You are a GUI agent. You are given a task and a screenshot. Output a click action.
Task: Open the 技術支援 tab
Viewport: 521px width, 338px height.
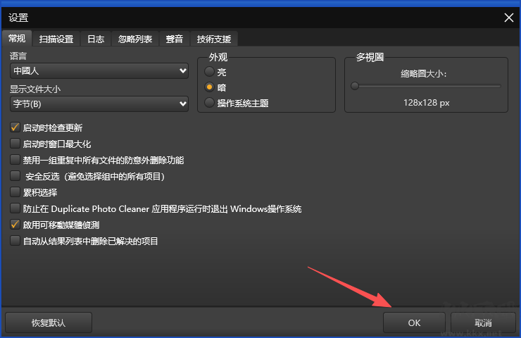(x=213, y=39)
